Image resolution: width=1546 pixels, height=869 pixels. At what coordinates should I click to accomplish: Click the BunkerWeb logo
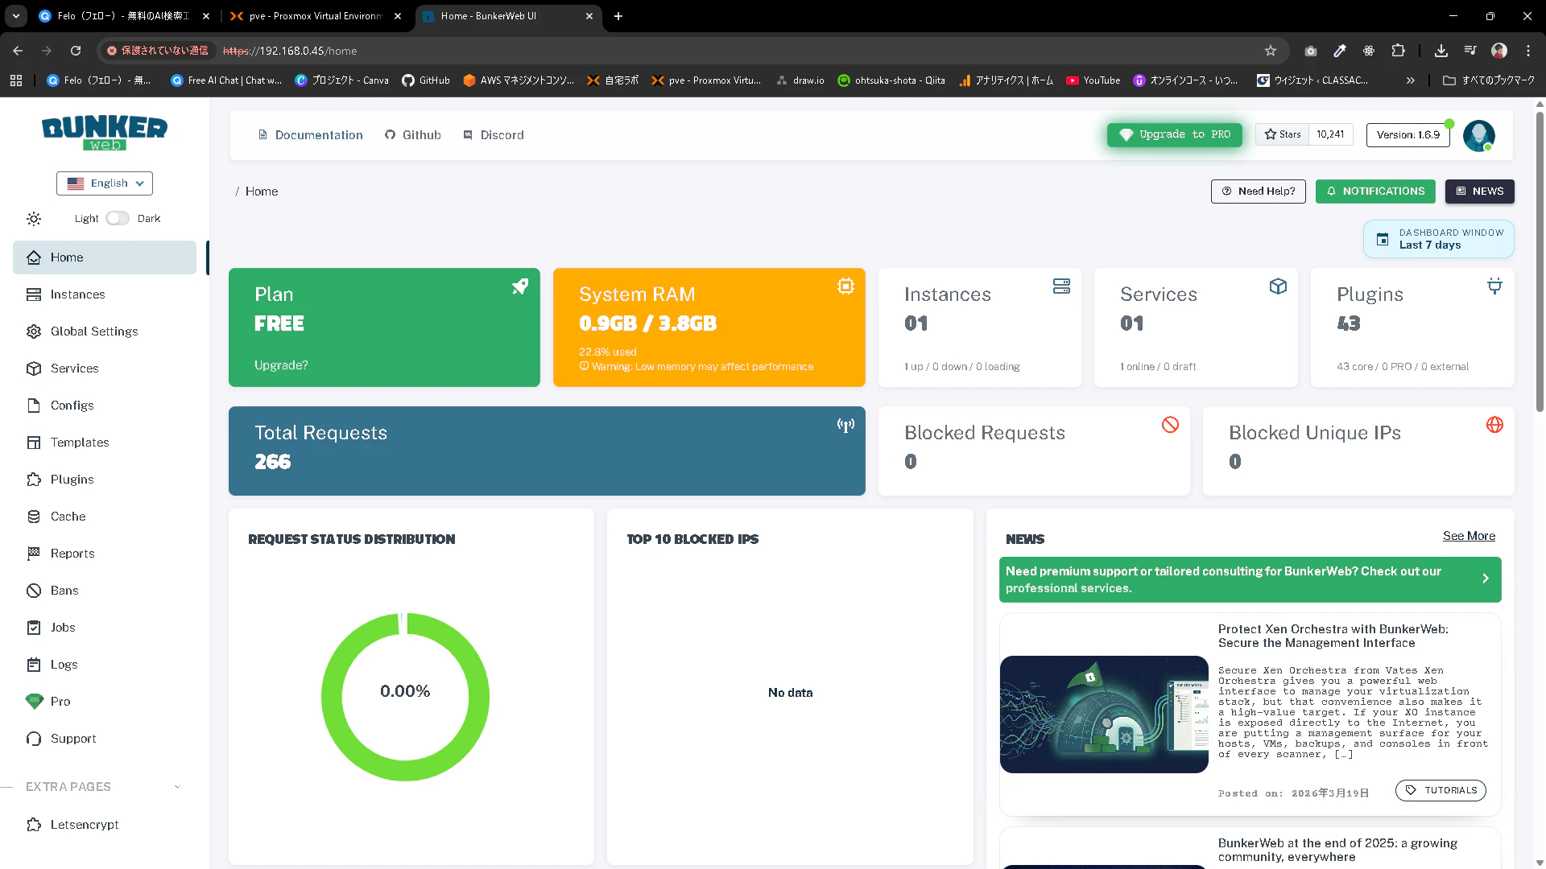[105, 133]
